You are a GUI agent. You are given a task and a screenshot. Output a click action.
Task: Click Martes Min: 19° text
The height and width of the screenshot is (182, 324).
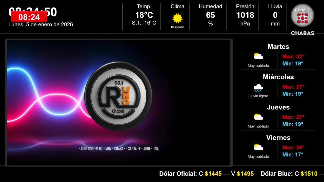(293, 63)
